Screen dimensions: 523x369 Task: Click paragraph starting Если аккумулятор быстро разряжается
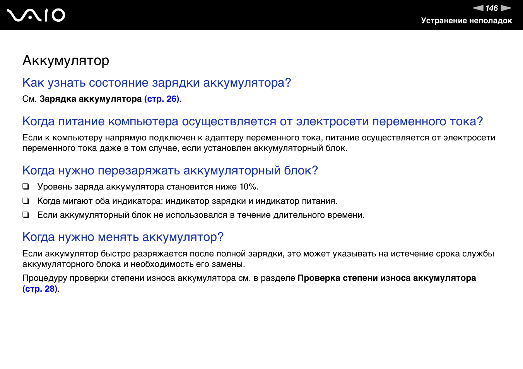coord(258,259)
